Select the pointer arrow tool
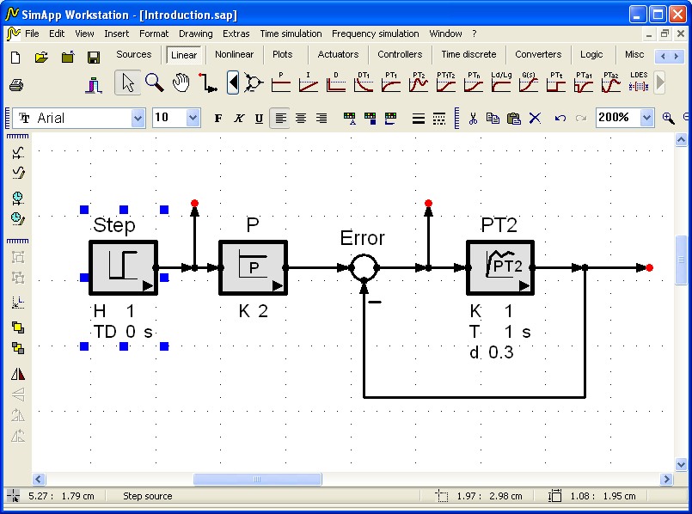 click(x=128, y=83)
